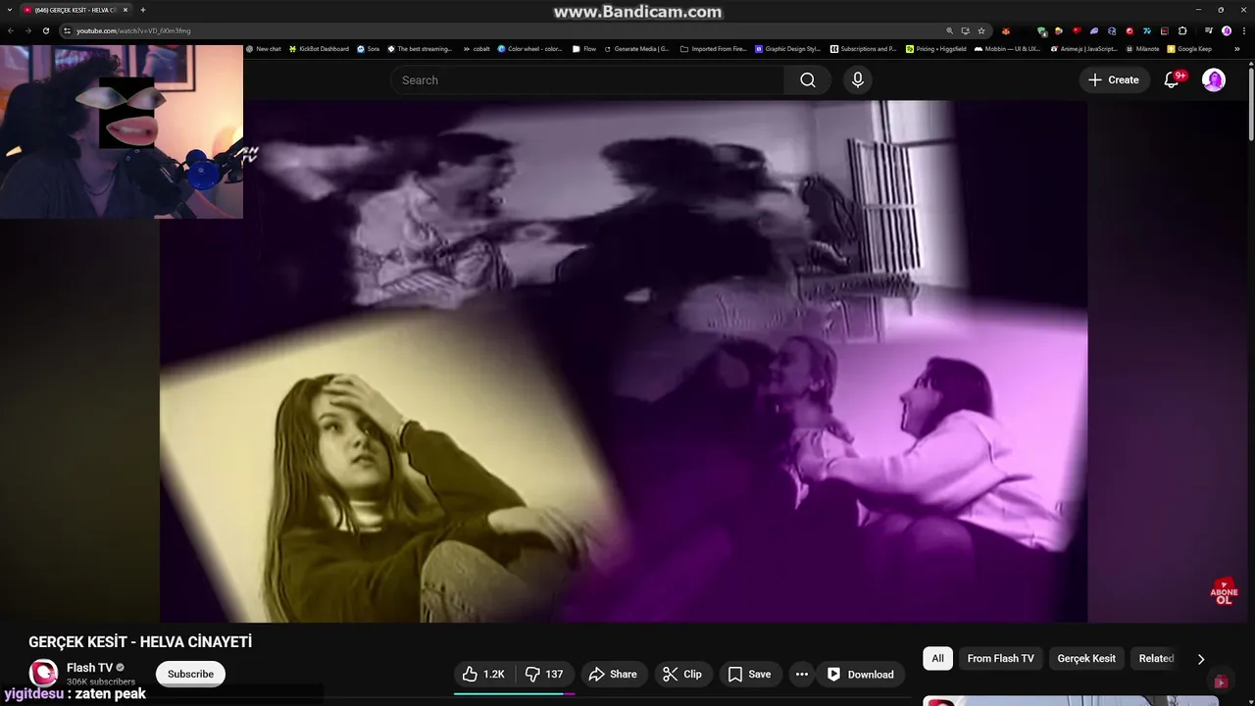1255x706 pixels.
Task: Select the Related chip
Action: tap(1156, 659)
